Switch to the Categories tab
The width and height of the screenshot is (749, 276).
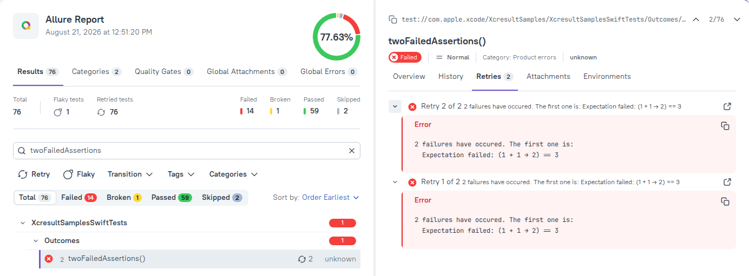[x=96, y=72]
